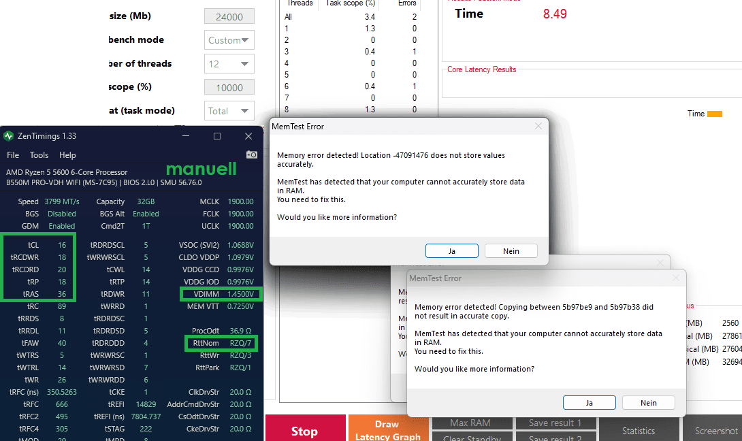Select thread 3 row in the table
This screenshot has height=441, width=742.
(x=351, y=52)
